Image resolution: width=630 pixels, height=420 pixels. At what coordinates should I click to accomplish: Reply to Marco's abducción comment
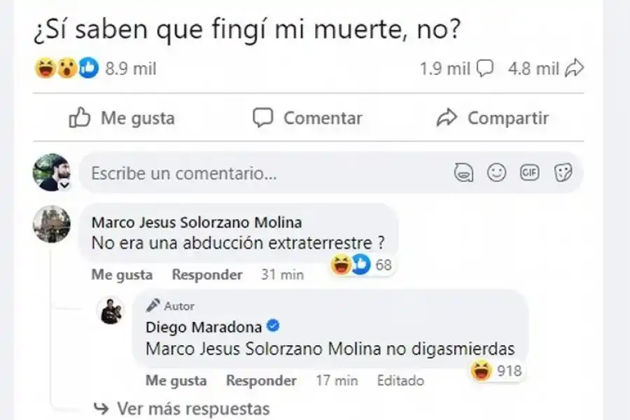coord(207,275)
